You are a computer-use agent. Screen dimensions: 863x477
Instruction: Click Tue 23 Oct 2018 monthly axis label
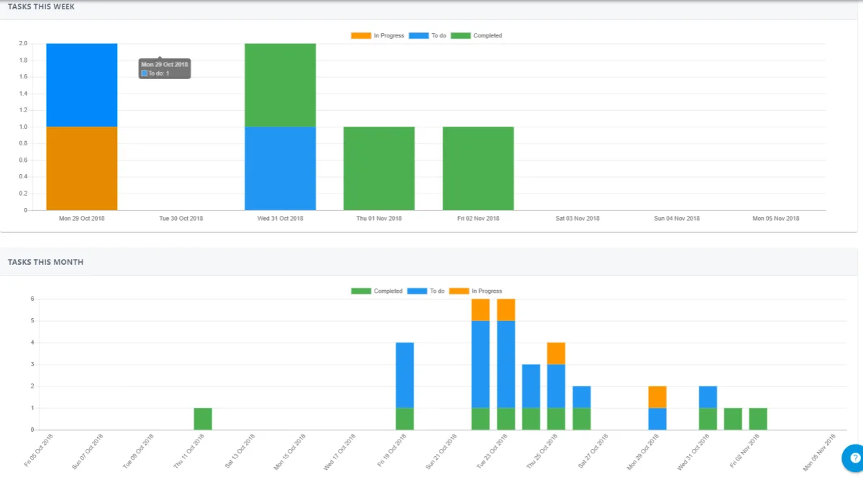coord(492,450)
